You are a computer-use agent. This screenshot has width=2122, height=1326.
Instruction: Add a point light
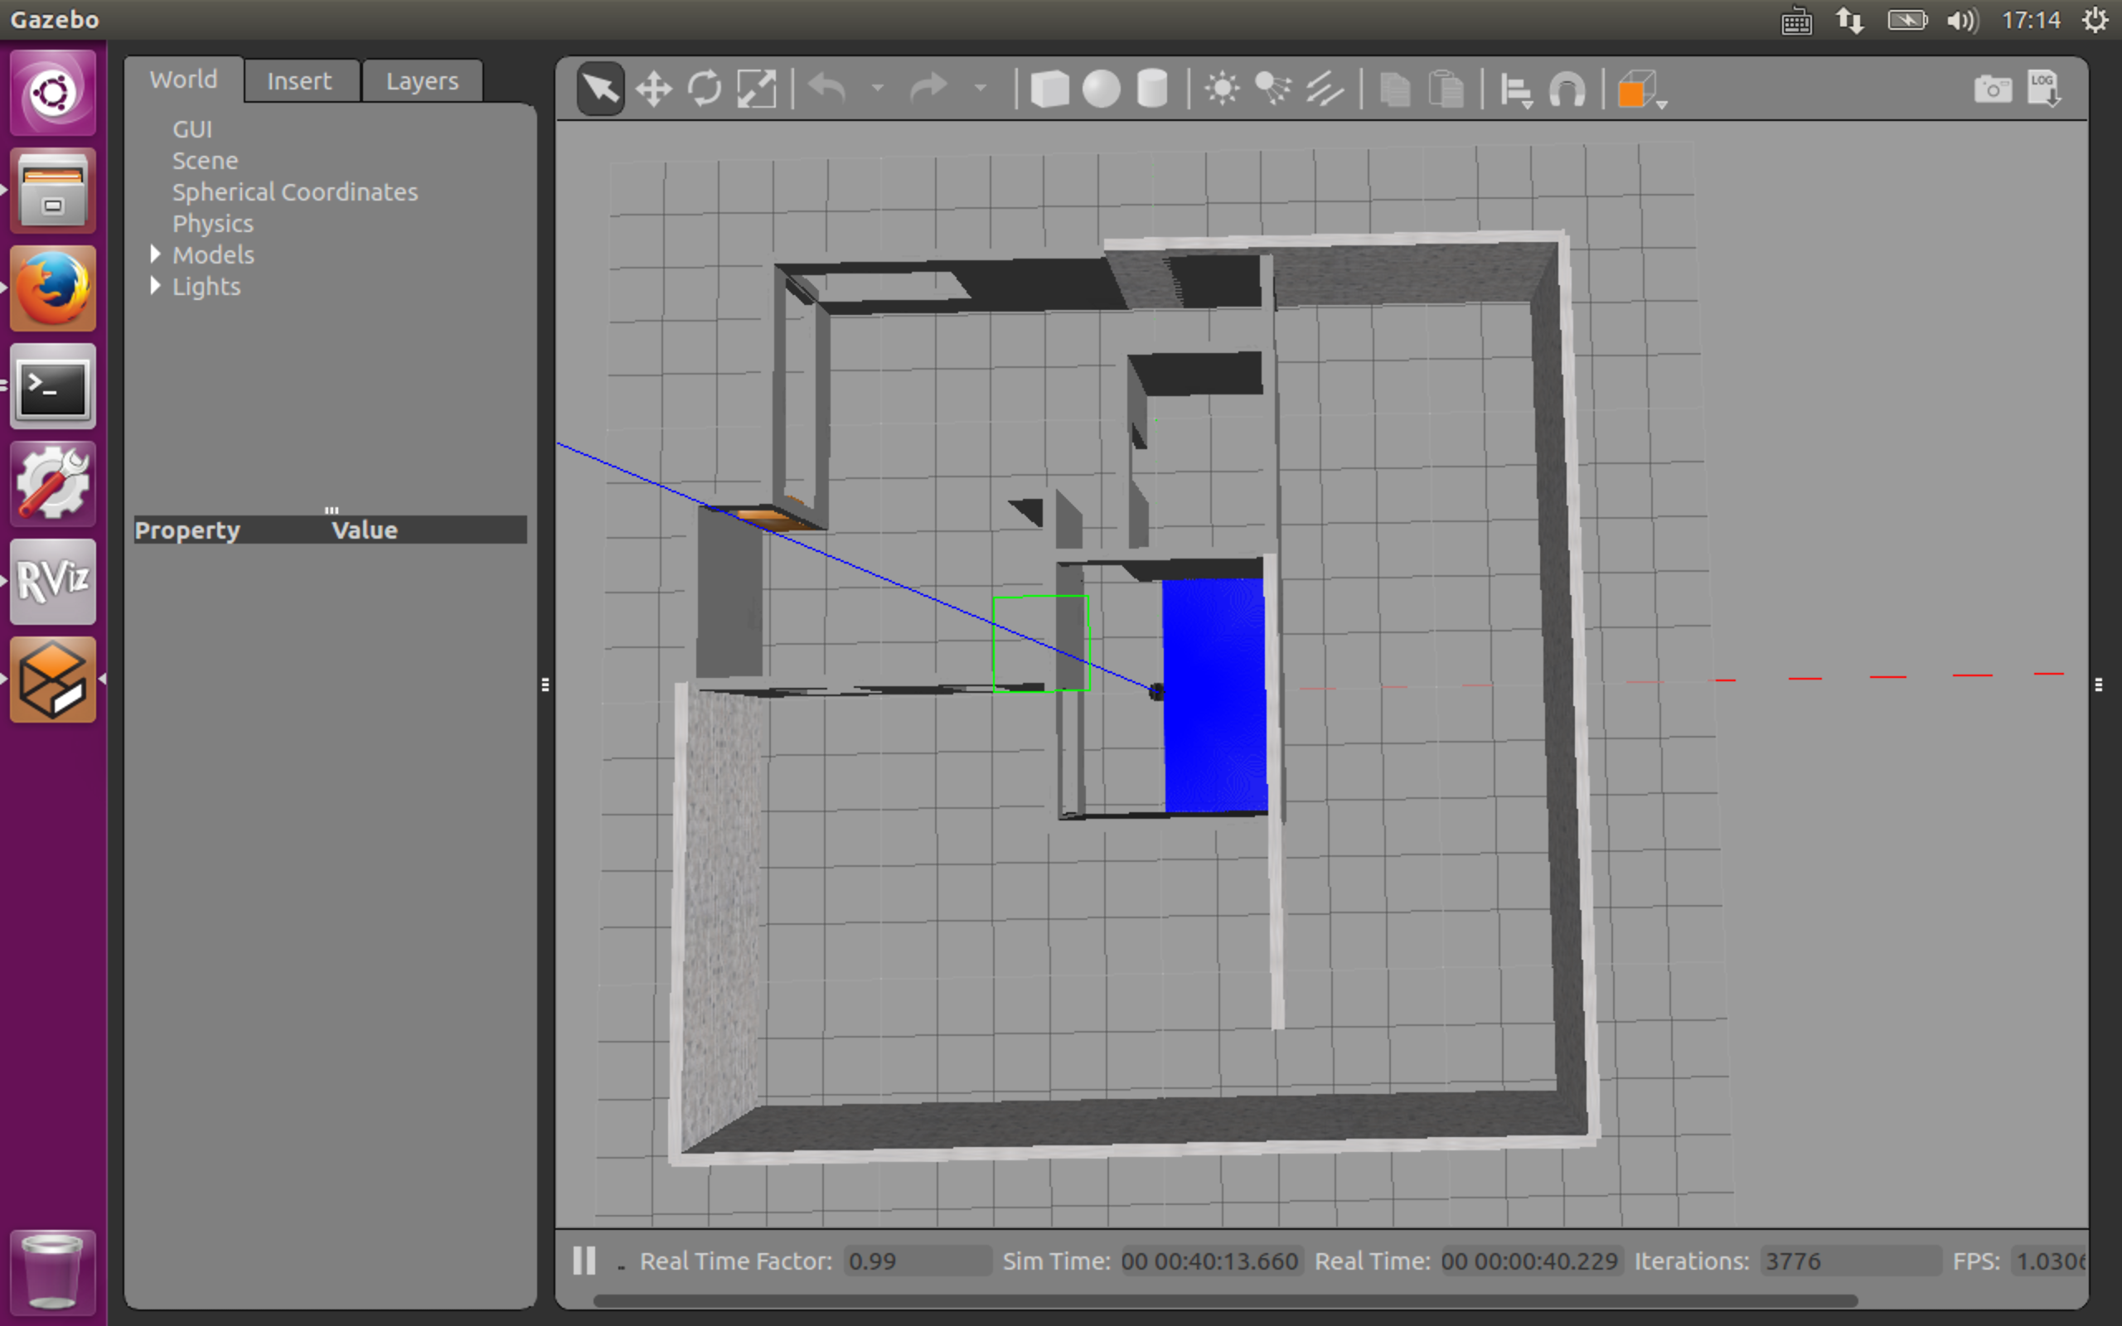[1222, 89]
